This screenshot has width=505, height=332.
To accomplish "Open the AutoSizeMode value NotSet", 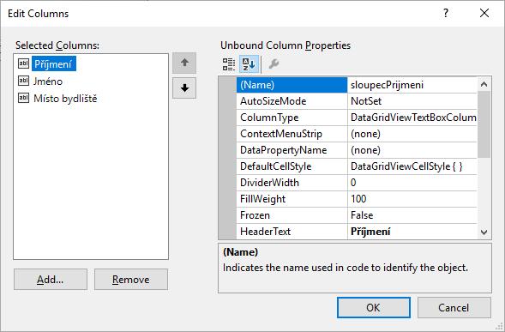I will (x=412, y=101).
